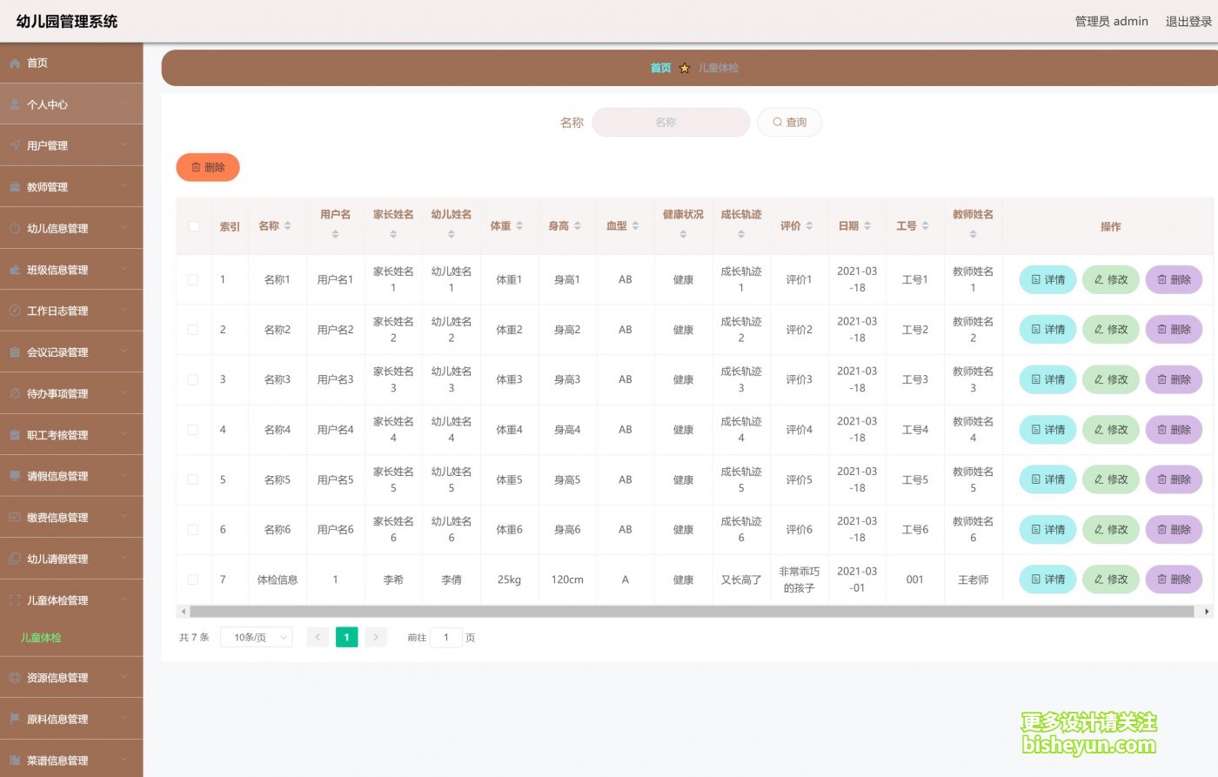The width and height of the screenshot is (1218, 777).
Task: Check the checkbox for row 名称3
Action: pyautogui.click(x=193, y=380)
